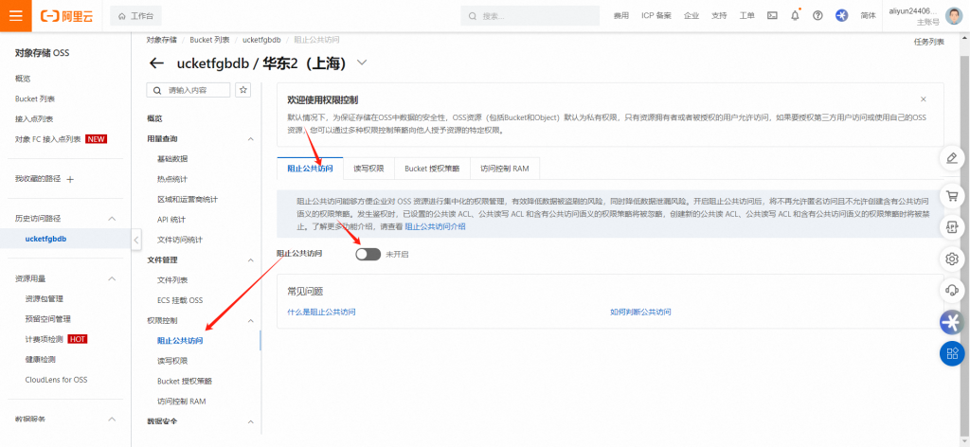Screen dimensions: 970x447
Task: Close the welcome permission control banner
Action: (923, 99)
